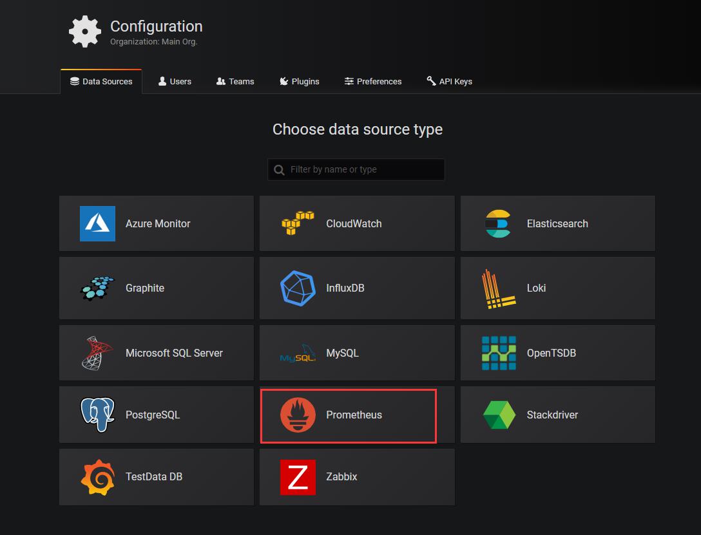The image size is (701, 535).
Task: Click the CloudWatch cubes icon
Action: coord(298,223)
